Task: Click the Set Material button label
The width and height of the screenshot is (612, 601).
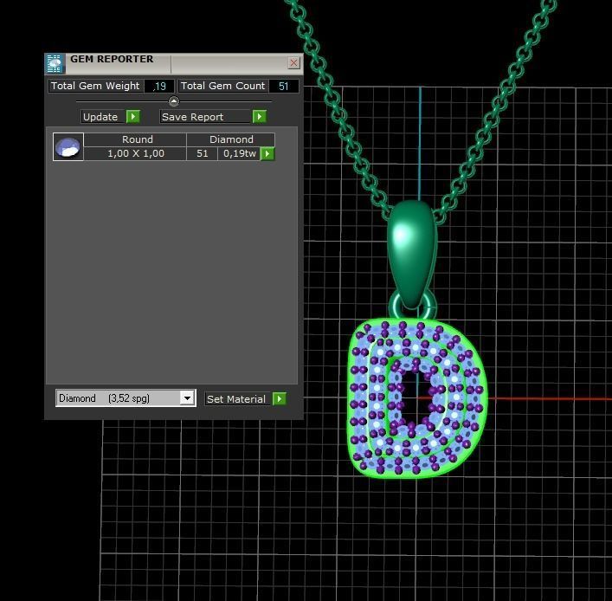Action: 238,399
